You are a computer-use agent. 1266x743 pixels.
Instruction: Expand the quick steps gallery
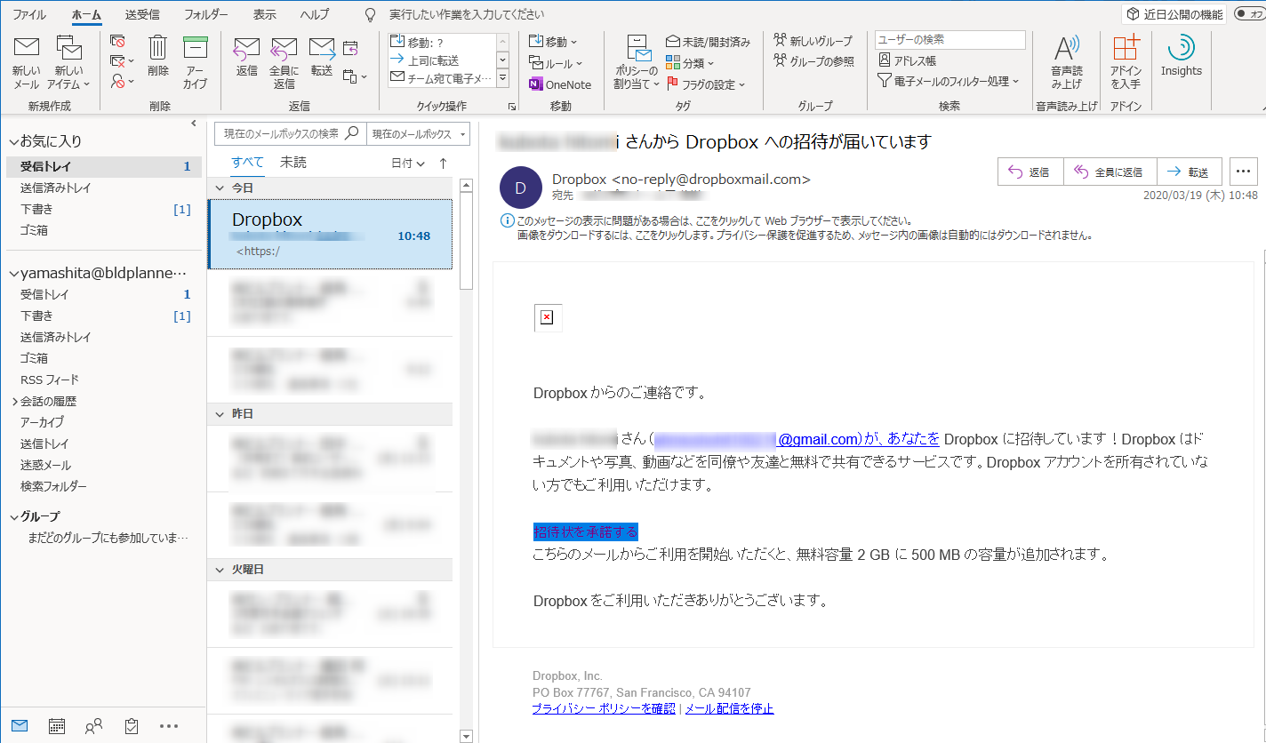(502, 78)
